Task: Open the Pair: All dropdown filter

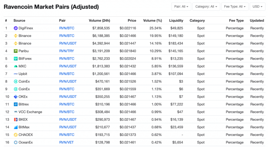Action: [x=181, y=6]
